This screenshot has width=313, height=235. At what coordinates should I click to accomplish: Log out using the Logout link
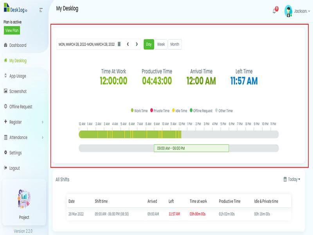coord(14,168)
